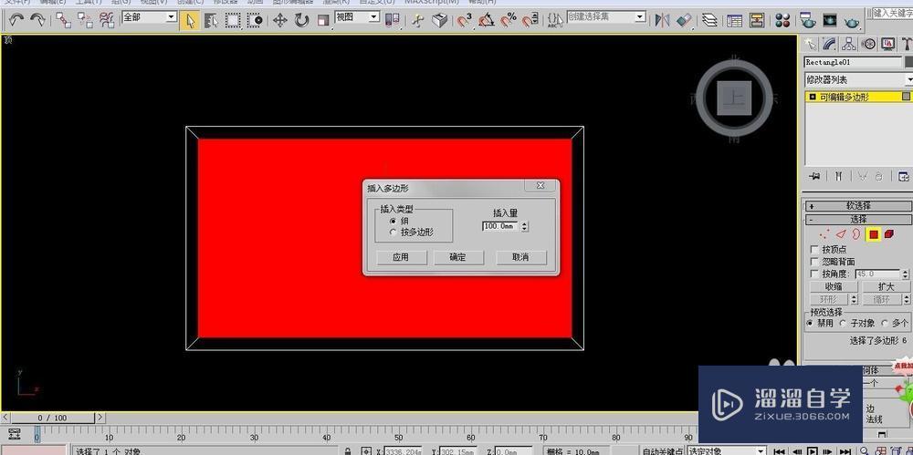This screenshot has height=455, width=913.
Task: Click the Rectangle01 object name field
Action: (853, 62)
